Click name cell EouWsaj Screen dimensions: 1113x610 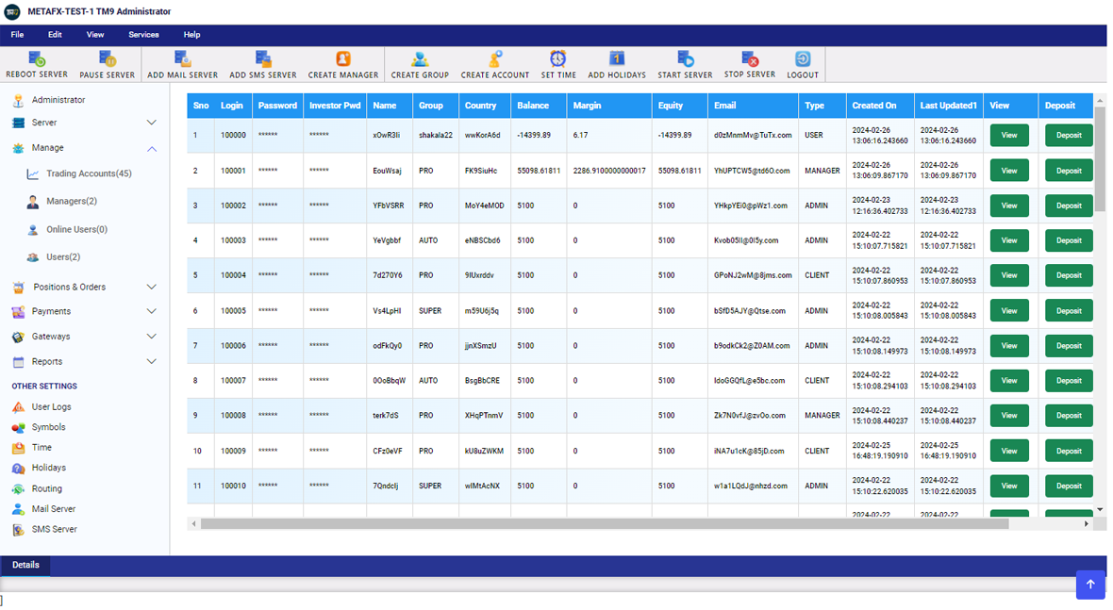(388, 171)
